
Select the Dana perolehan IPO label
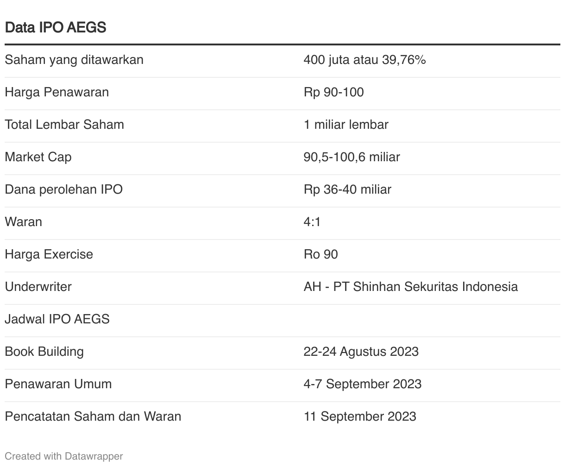63,189
